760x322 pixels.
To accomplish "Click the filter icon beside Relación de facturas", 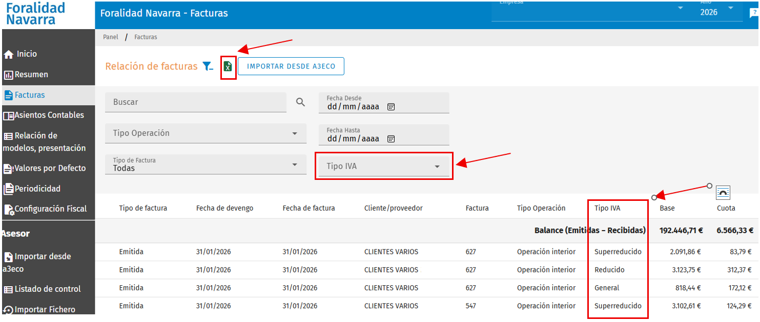I will tap(208, 66).
